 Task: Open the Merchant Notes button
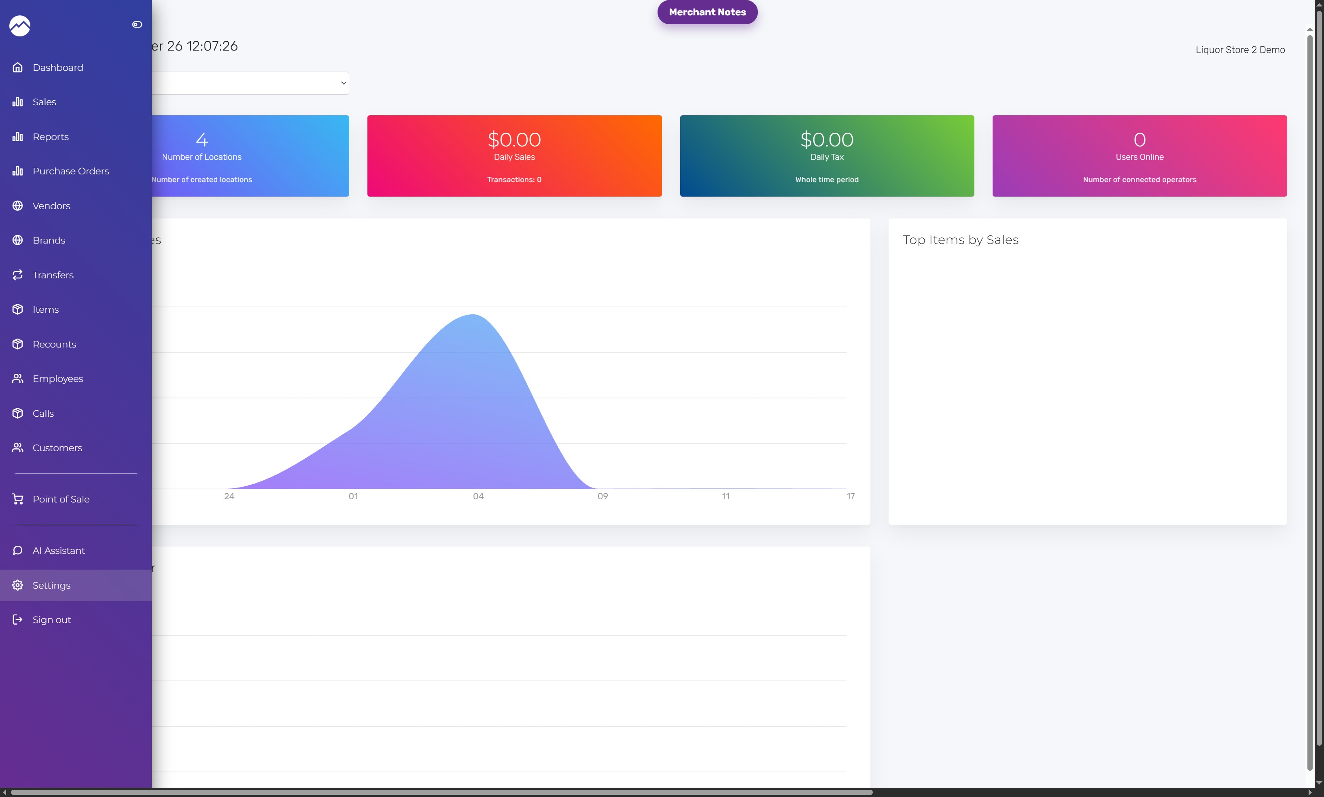click(707, 12)
